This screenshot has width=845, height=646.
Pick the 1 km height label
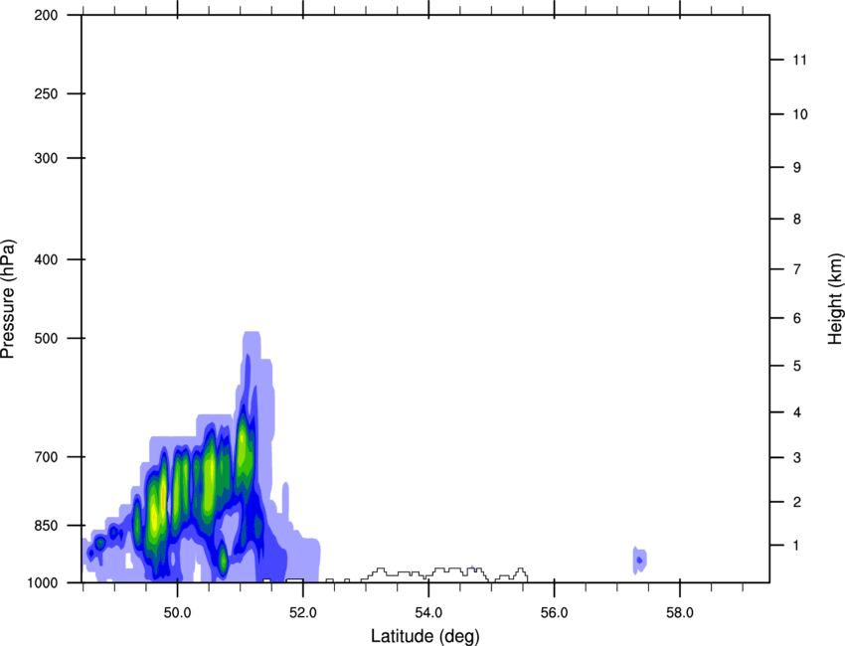[x=796, y=546]
